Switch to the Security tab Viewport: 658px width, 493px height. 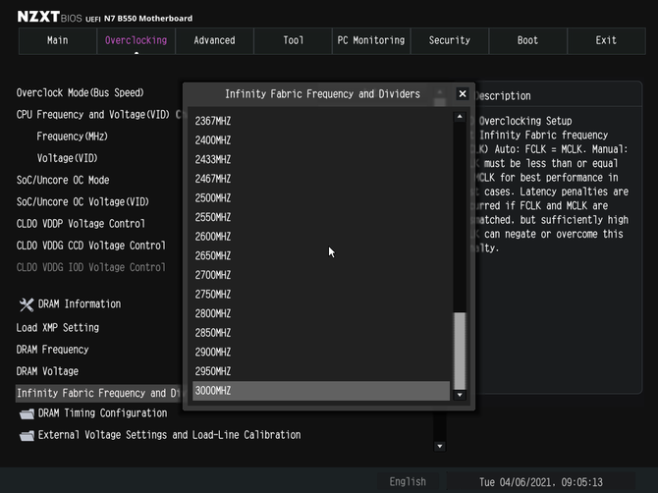(450, 40)
